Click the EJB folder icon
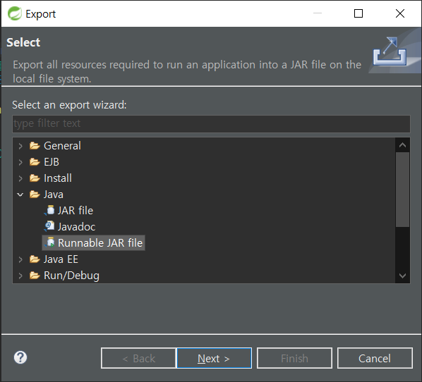 point(35,162)
